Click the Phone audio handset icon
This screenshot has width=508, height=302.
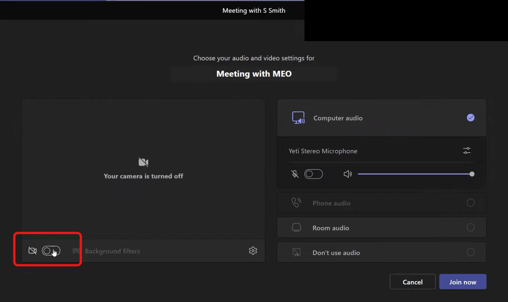(296, 203)
